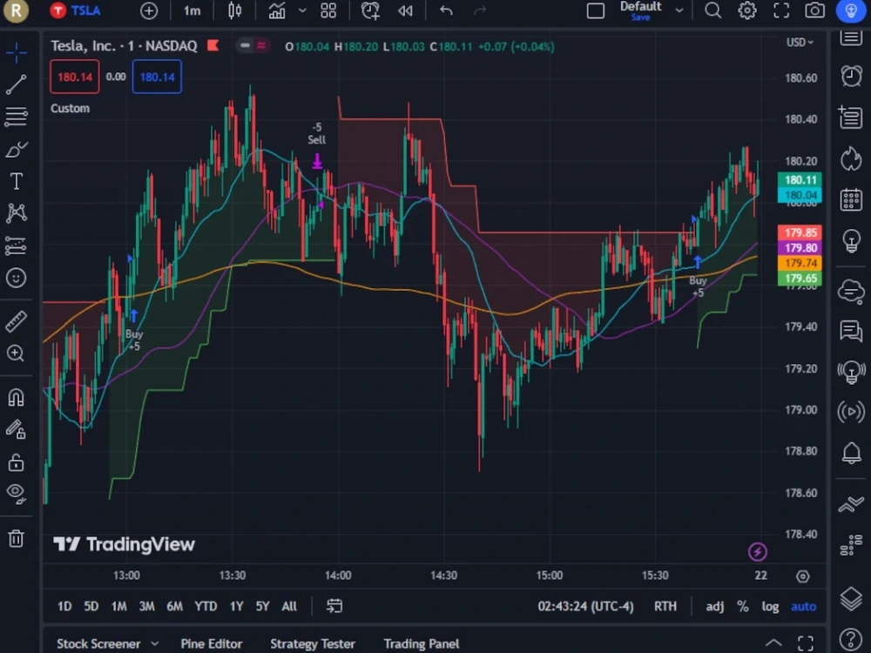The width and height of the screenshot is (871, 653).
Task: Click the blue 180.14 buy price box
Action: pos(157,77)
